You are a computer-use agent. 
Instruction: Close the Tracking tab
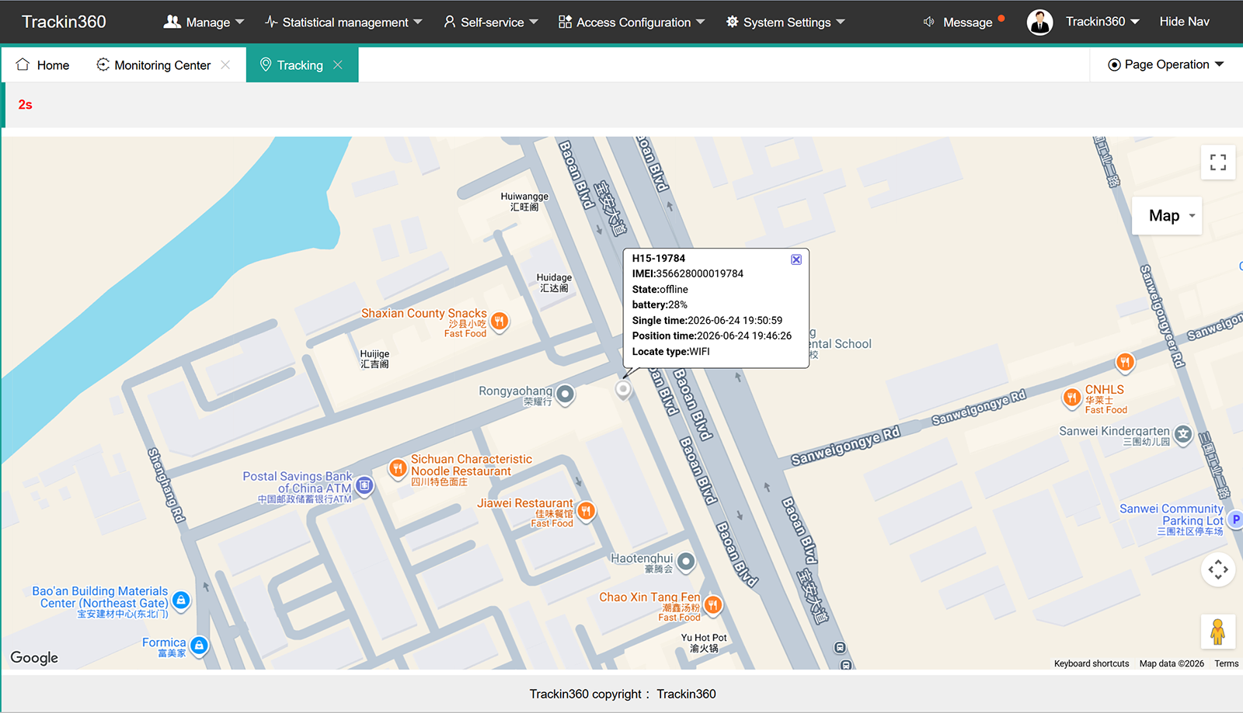point(338,65)
